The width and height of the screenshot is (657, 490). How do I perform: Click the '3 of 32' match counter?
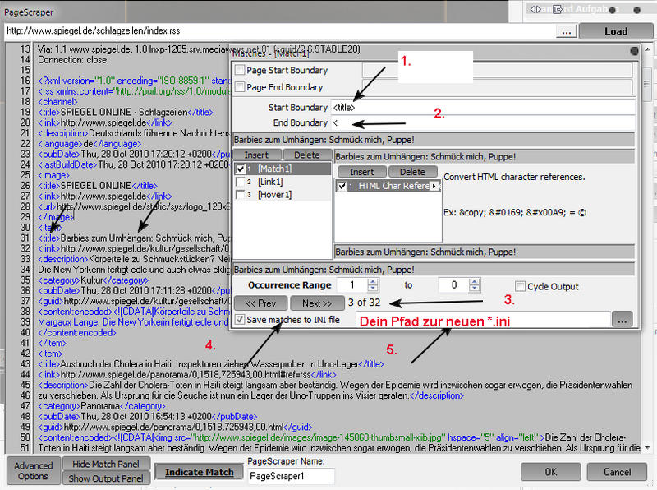tap(364, 303)
